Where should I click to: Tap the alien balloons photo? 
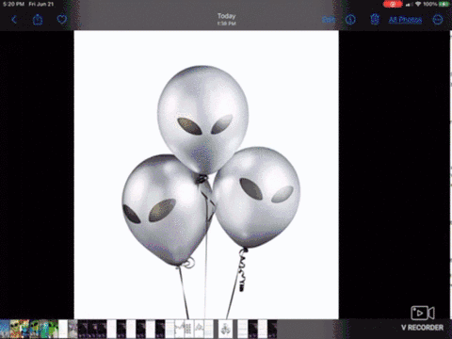point(206,175)
